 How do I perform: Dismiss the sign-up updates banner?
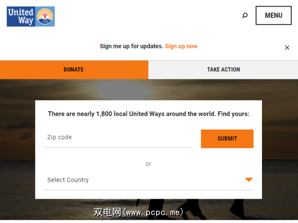287,47
